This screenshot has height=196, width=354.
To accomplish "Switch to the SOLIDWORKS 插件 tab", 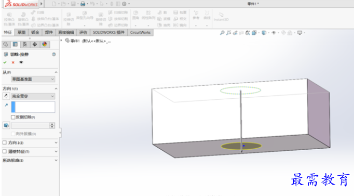I will pyautogui.click(x=108, y=33).
